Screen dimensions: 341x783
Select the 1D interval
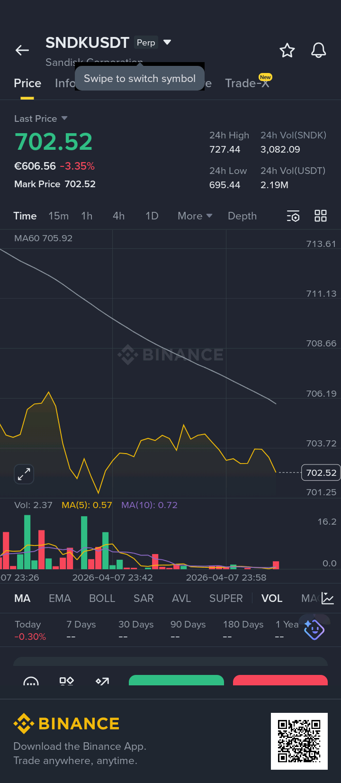[x=152, y=216]
